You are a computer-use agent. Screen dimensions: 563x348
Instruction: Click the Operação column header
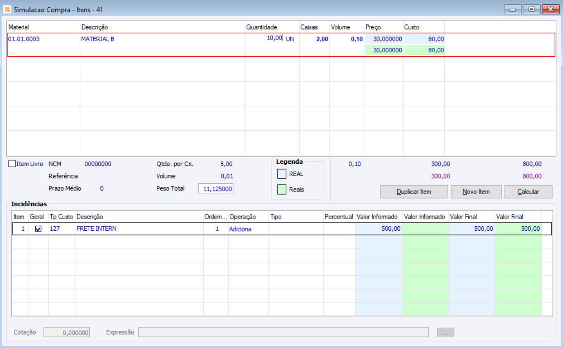(248, 217)
